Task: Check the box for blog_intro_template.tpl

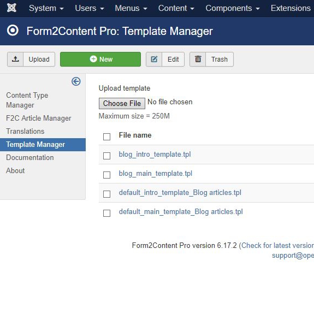Action: click(x=106, y=156)
